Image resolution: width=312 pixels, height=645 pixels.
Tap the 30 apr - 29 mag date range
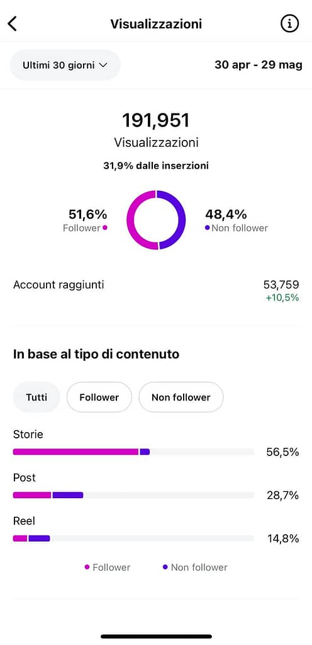259,65
